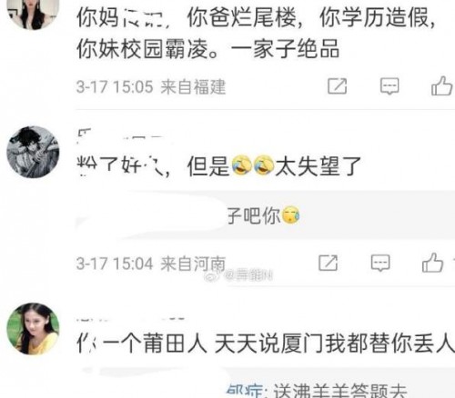Open the blurred username above the 莆田人 comment
455x398 pixels.
pos(130,319)
